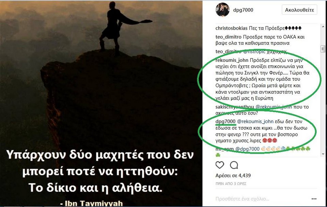Click the @dpg7000 mention in last comment

pyautogui.click(x=247, y=149)
